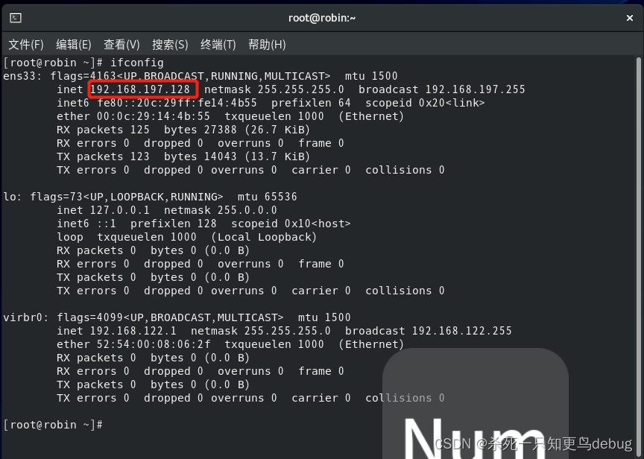Open the 搜索(S) menu

pos(168,44)
